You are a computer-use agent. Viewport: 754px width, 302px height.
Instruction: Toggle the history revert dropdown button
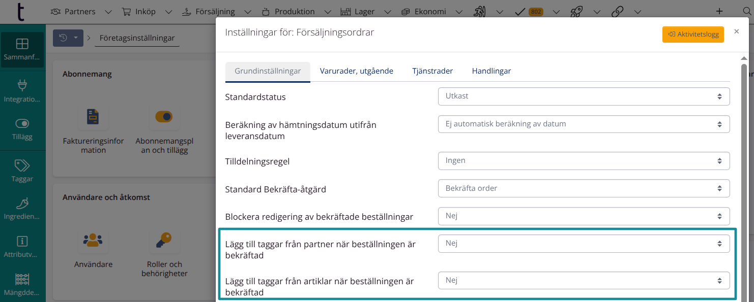[68, 38]
